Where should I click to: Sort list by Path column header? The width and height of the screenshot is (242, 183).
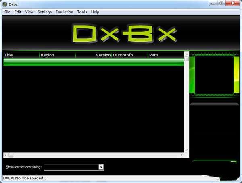click(x=166, y=55)
